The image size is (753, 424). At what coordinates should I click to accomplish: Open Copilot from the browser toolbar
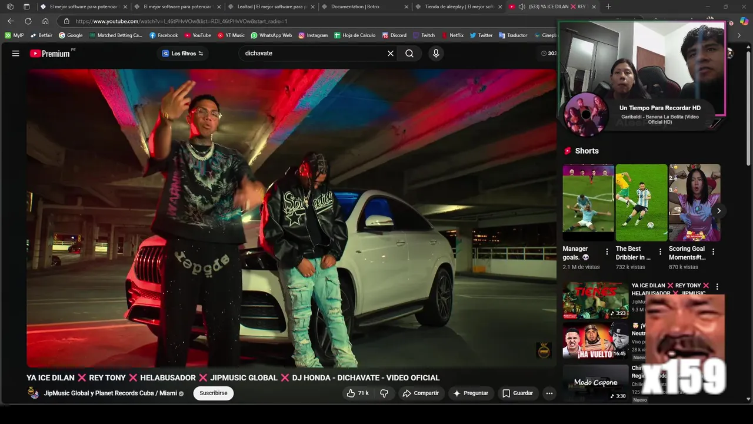744,21
